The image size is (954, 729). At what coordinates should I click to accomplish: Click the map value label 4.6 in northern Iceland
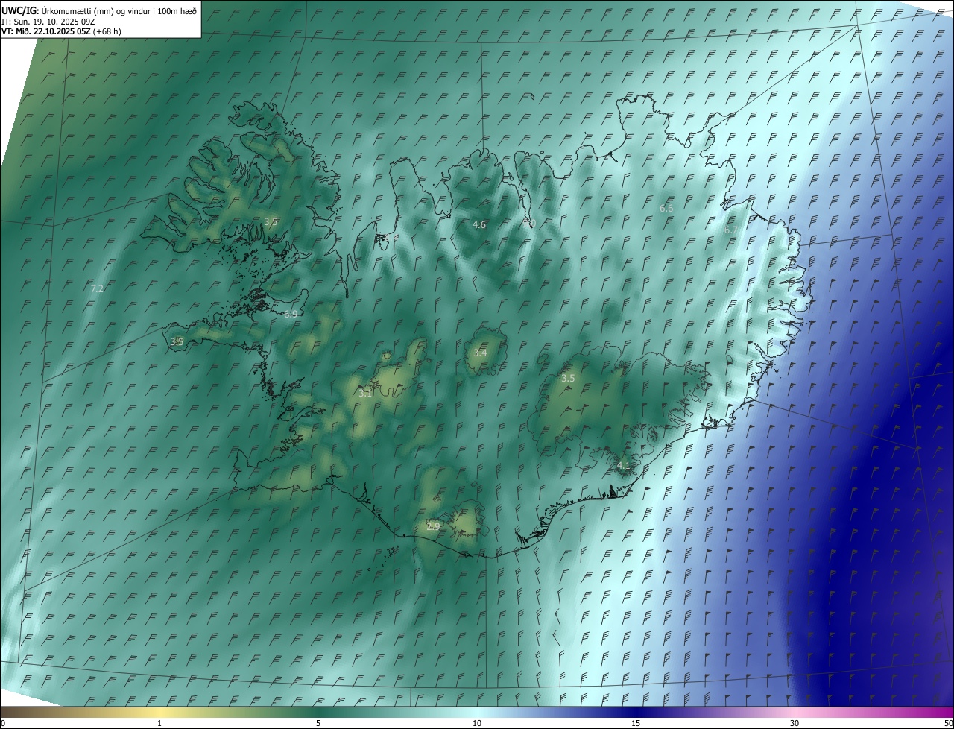coord(479,224)
